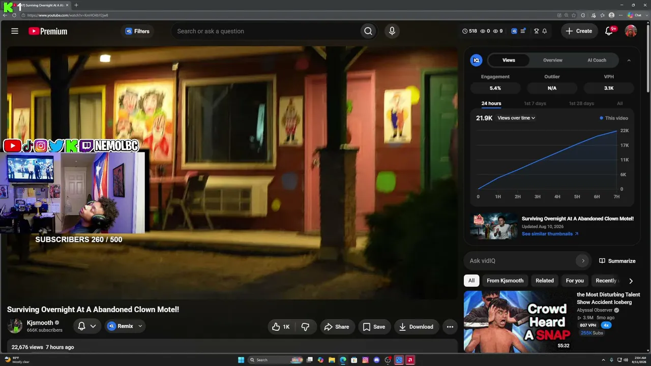The image size is (651, 366).
Task: Open the Windows Start menu
Action: pos(241,360)
